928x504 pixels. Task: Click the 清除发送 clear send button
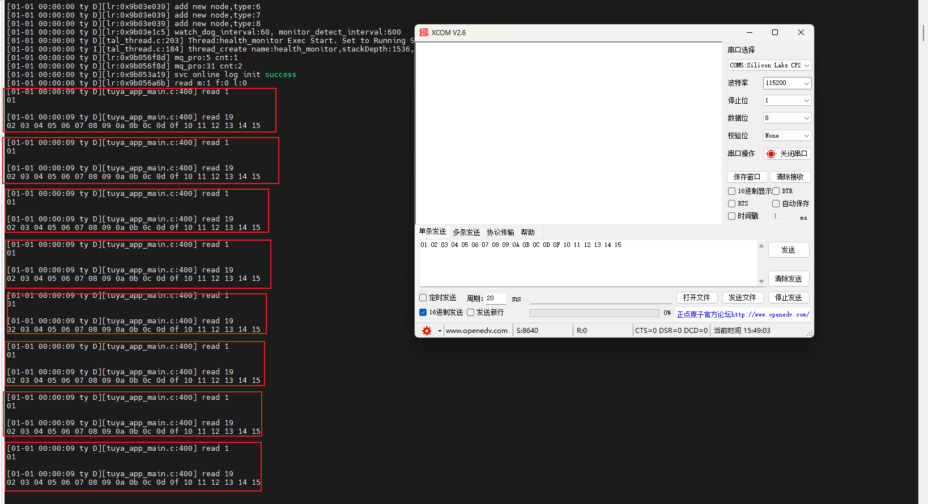click(x=789, y=279)
